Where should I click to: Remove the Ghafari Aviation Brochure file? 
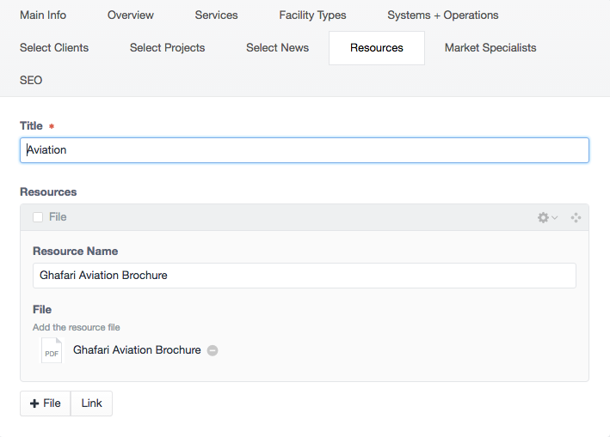coord(213,350)
